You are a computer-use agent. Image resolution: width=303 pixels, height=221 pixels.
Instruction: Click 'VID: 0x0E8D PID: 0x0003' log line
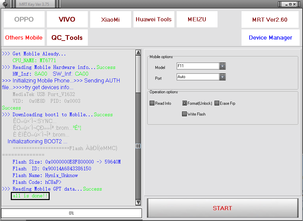tap(46, 101)
